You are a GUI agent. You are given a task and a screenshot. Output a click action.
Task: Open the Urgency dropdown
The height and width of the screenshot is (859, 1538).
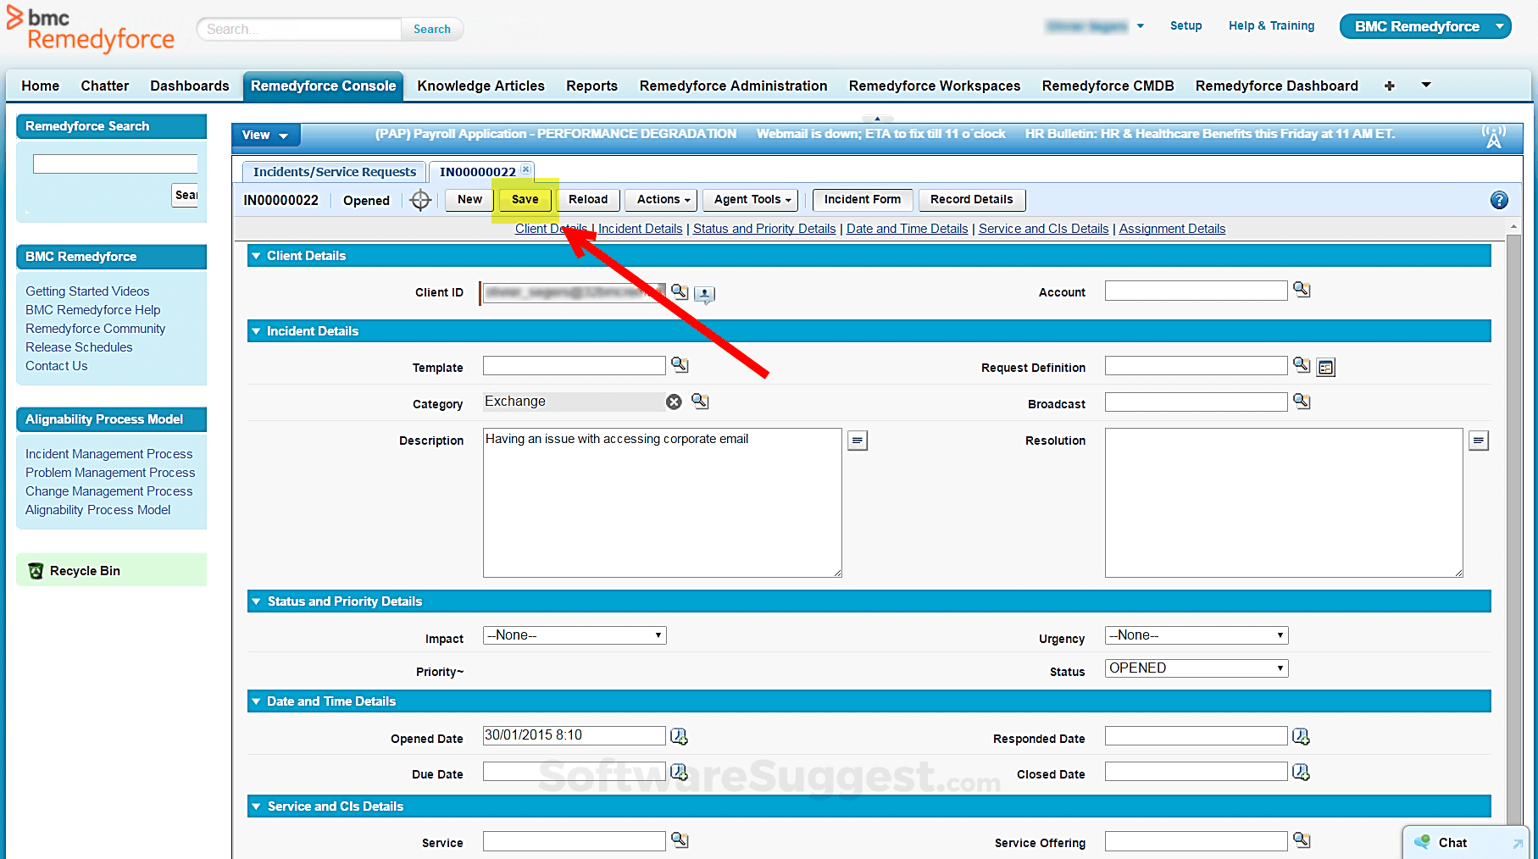[x=1197, y=635]
